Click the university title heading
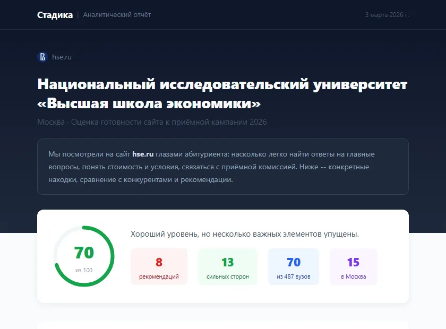Viewport: 446px width, 329px height. point(222,93)
